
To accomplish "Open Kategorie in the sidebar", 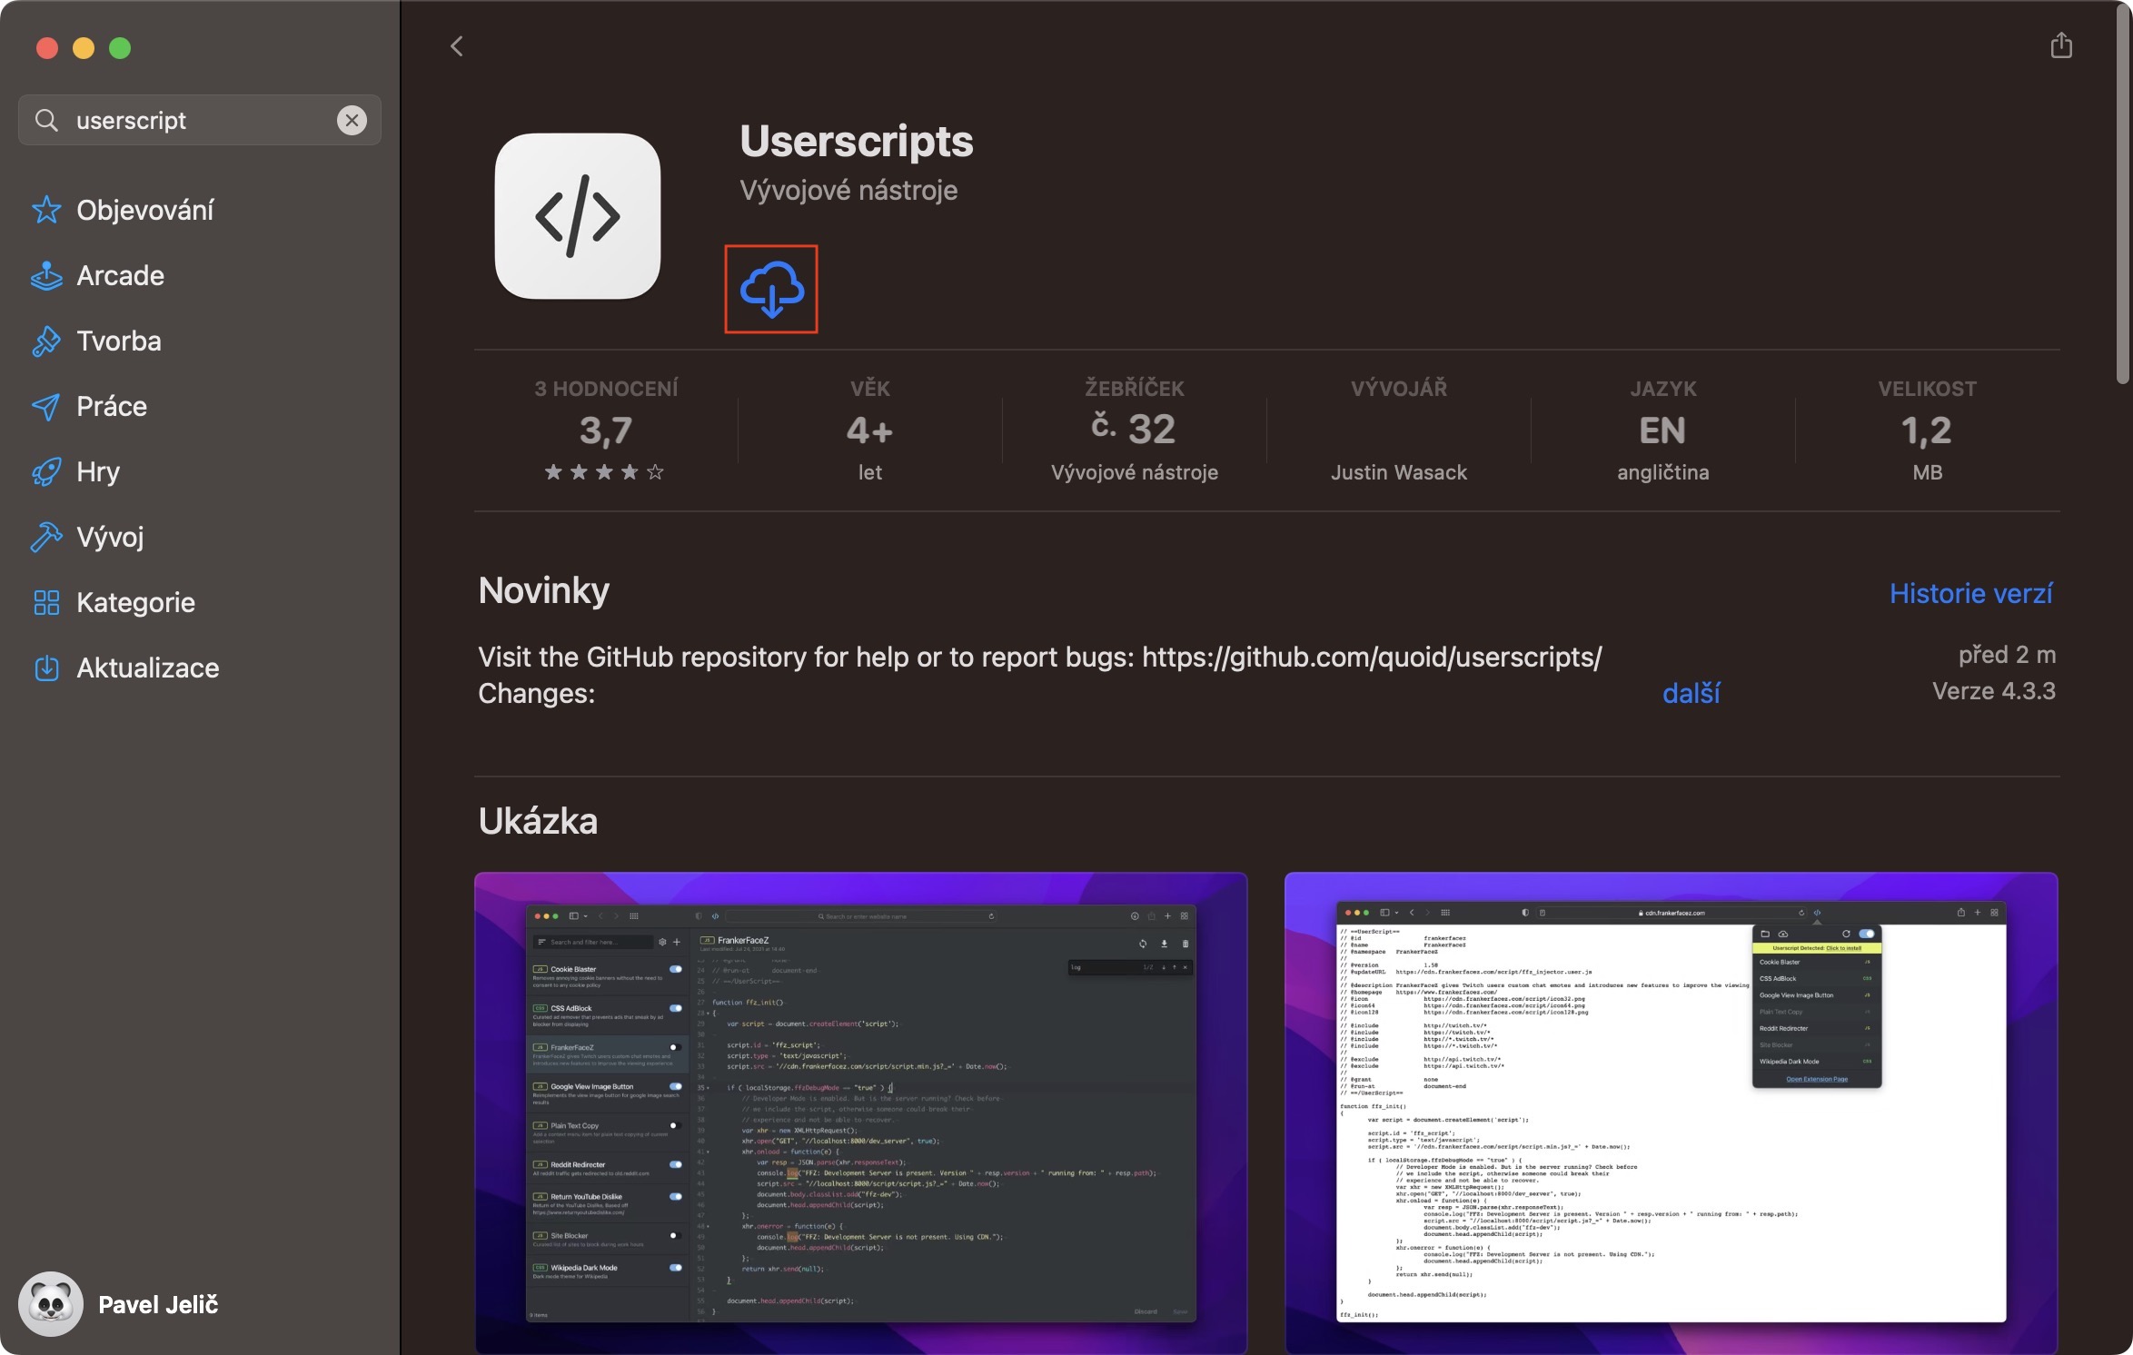I will [x=135, y=602].
